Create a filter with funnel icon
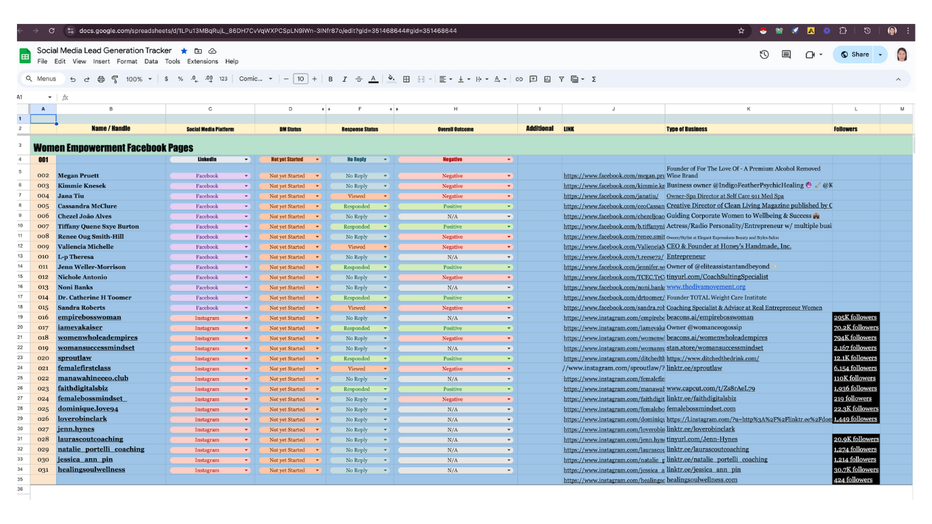The image size is (932, 524). (562, 79)
